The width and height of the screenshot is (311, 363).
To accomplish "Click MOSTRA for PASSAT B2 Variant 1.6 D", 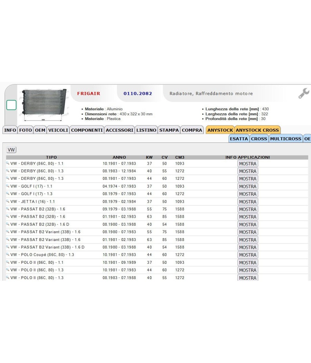I will [x=248, y=247].
